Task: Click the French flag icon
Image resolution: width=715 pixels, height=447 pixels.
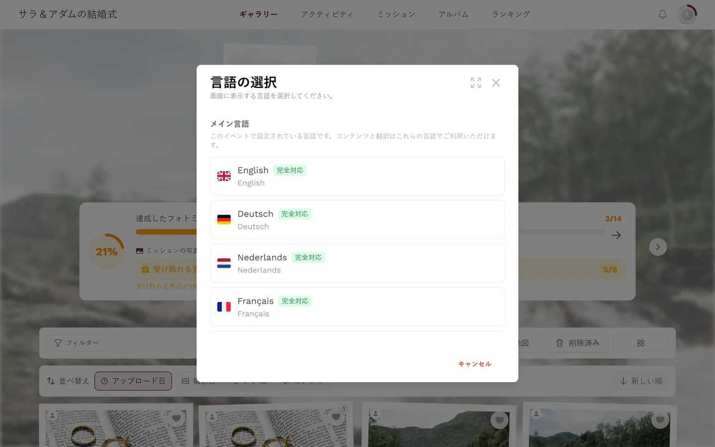Action: pyautogui.click(x=224, y=307)
